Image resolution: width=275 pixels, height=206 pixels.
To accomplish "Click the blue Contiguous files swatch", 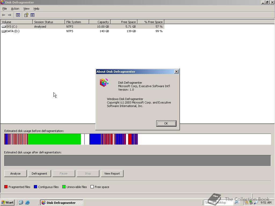I will (35, 187).
